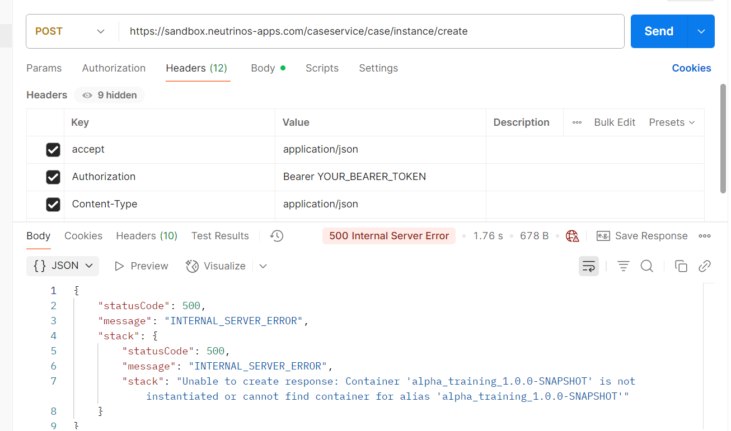
Task: Toggle word wrap in the response
Action: pos(589,266)
